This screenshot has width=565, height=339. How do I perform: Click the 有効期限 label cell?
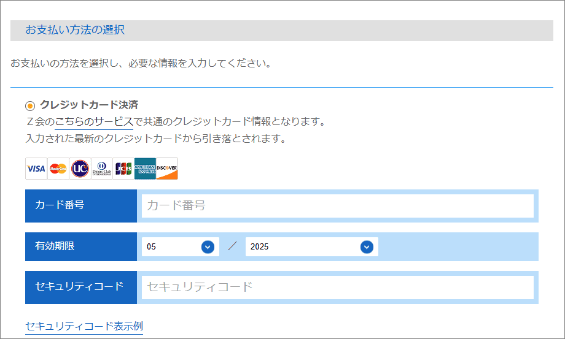[x=81, y=246]
